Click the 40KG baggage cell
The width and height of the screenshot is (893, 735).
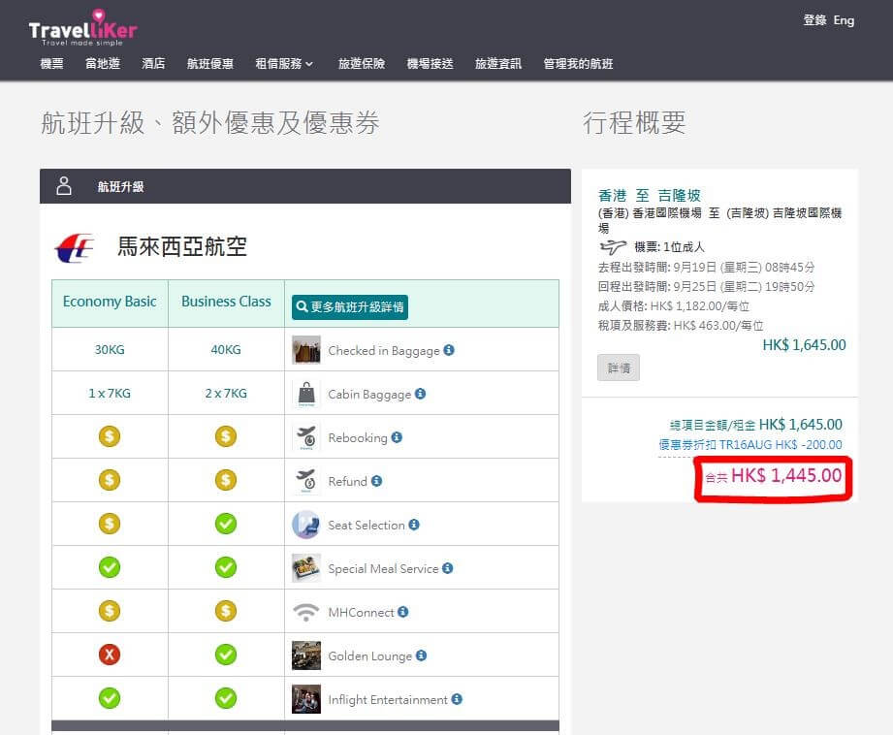tap(226, 349)
